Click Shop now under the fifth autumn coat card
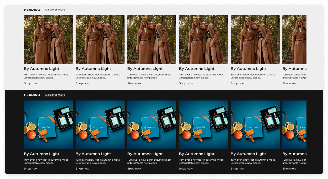 tap(237, 83)
